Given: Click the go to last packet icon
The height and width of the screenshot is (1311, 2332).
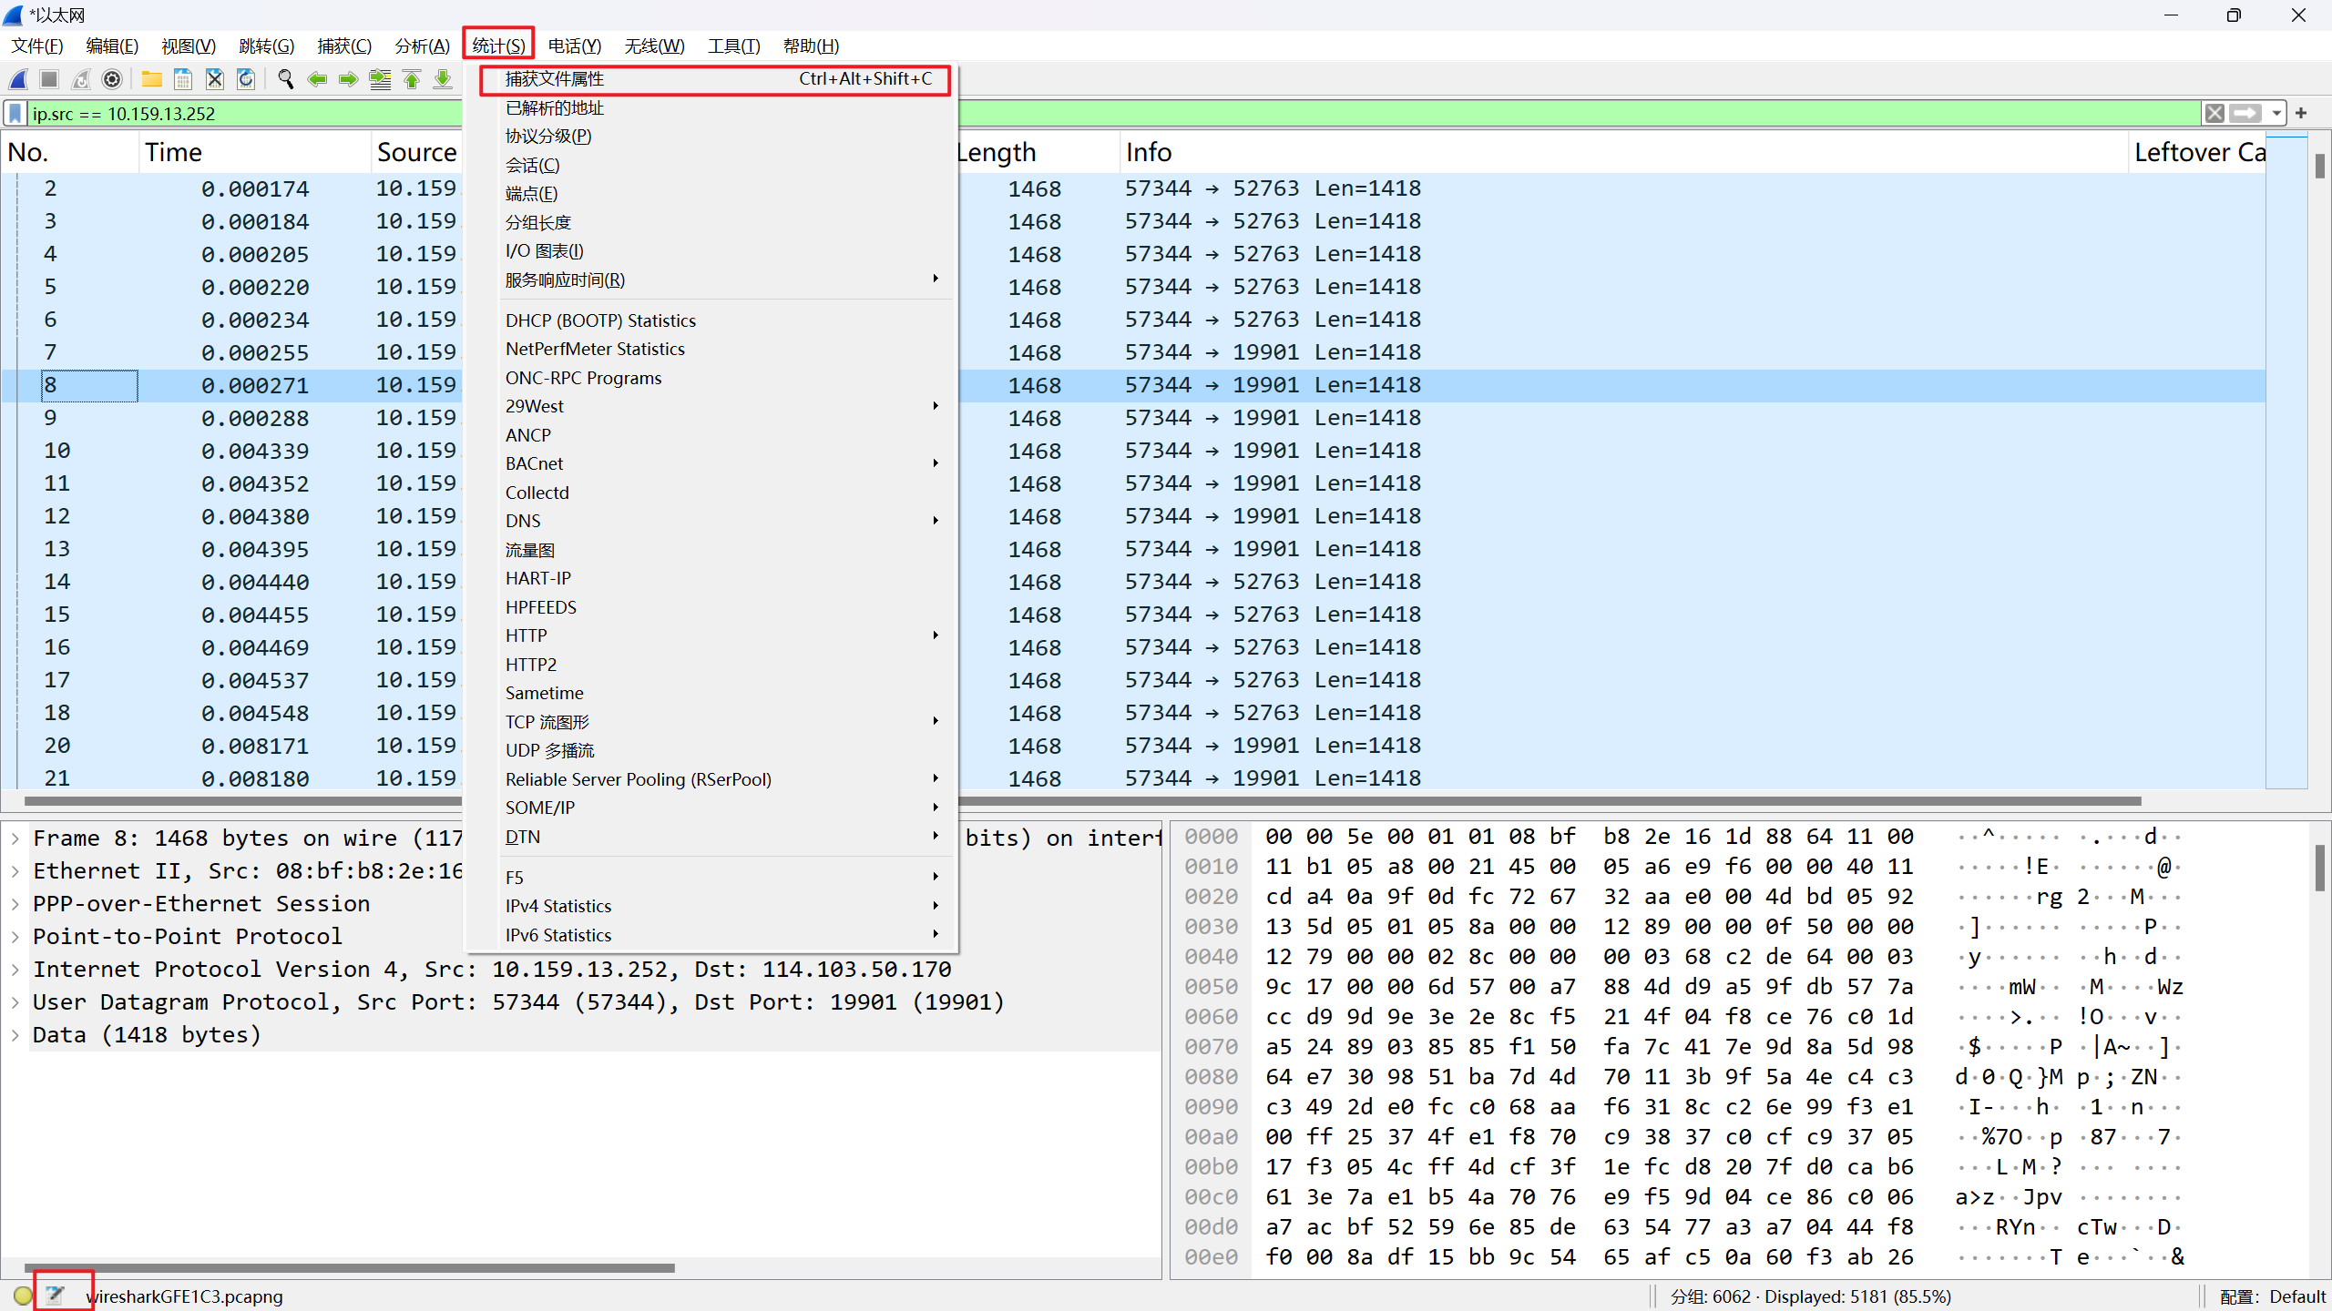Looking at the screenshot, I should [x=443, y=80].
